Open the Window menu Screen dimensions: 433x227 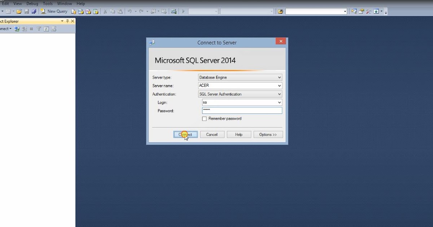click(x=65, y=4)
